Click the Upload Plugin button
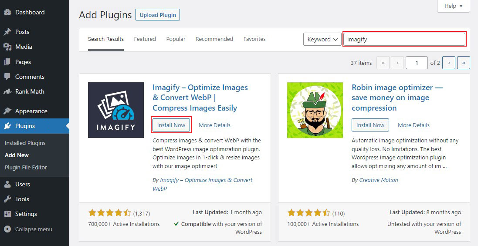This screenshot has width=478, height=246. (x=158, y=15)
